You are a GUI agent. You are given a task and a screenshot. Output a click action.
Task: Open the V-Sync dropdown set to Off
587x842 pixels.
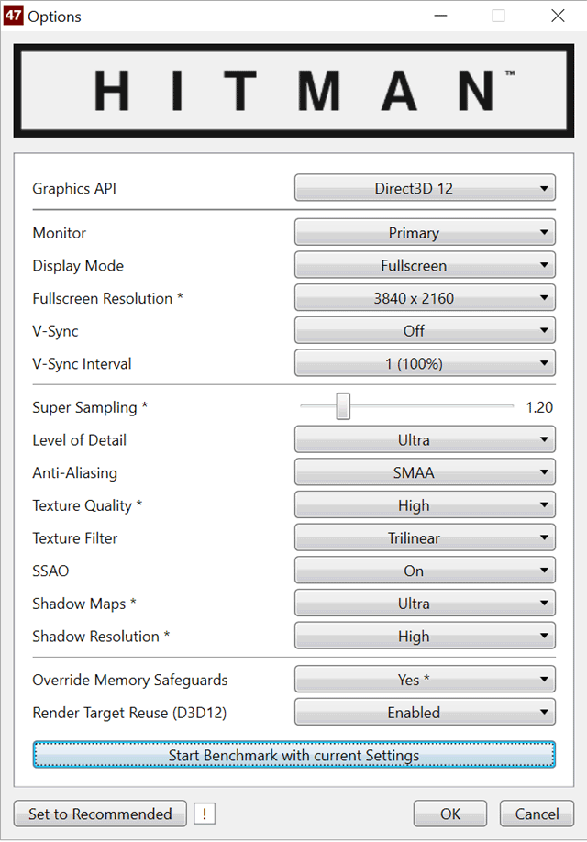pos(425,331)
